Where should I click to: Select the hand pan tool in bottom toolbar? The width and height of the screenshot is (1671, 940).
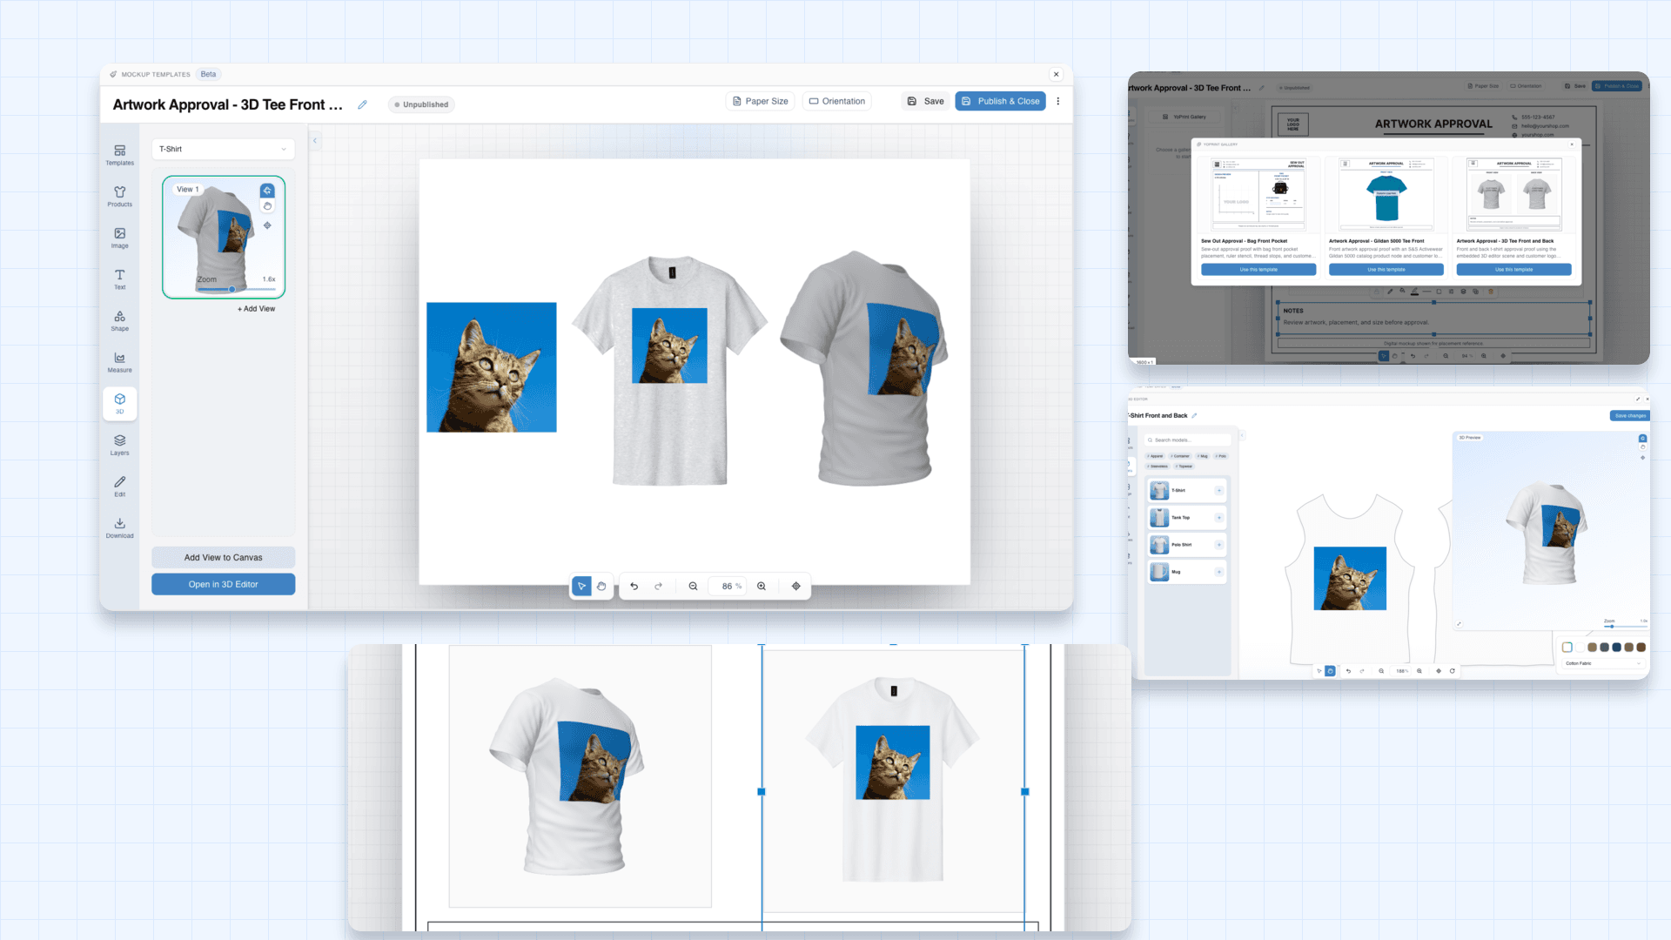click(601, 587)
